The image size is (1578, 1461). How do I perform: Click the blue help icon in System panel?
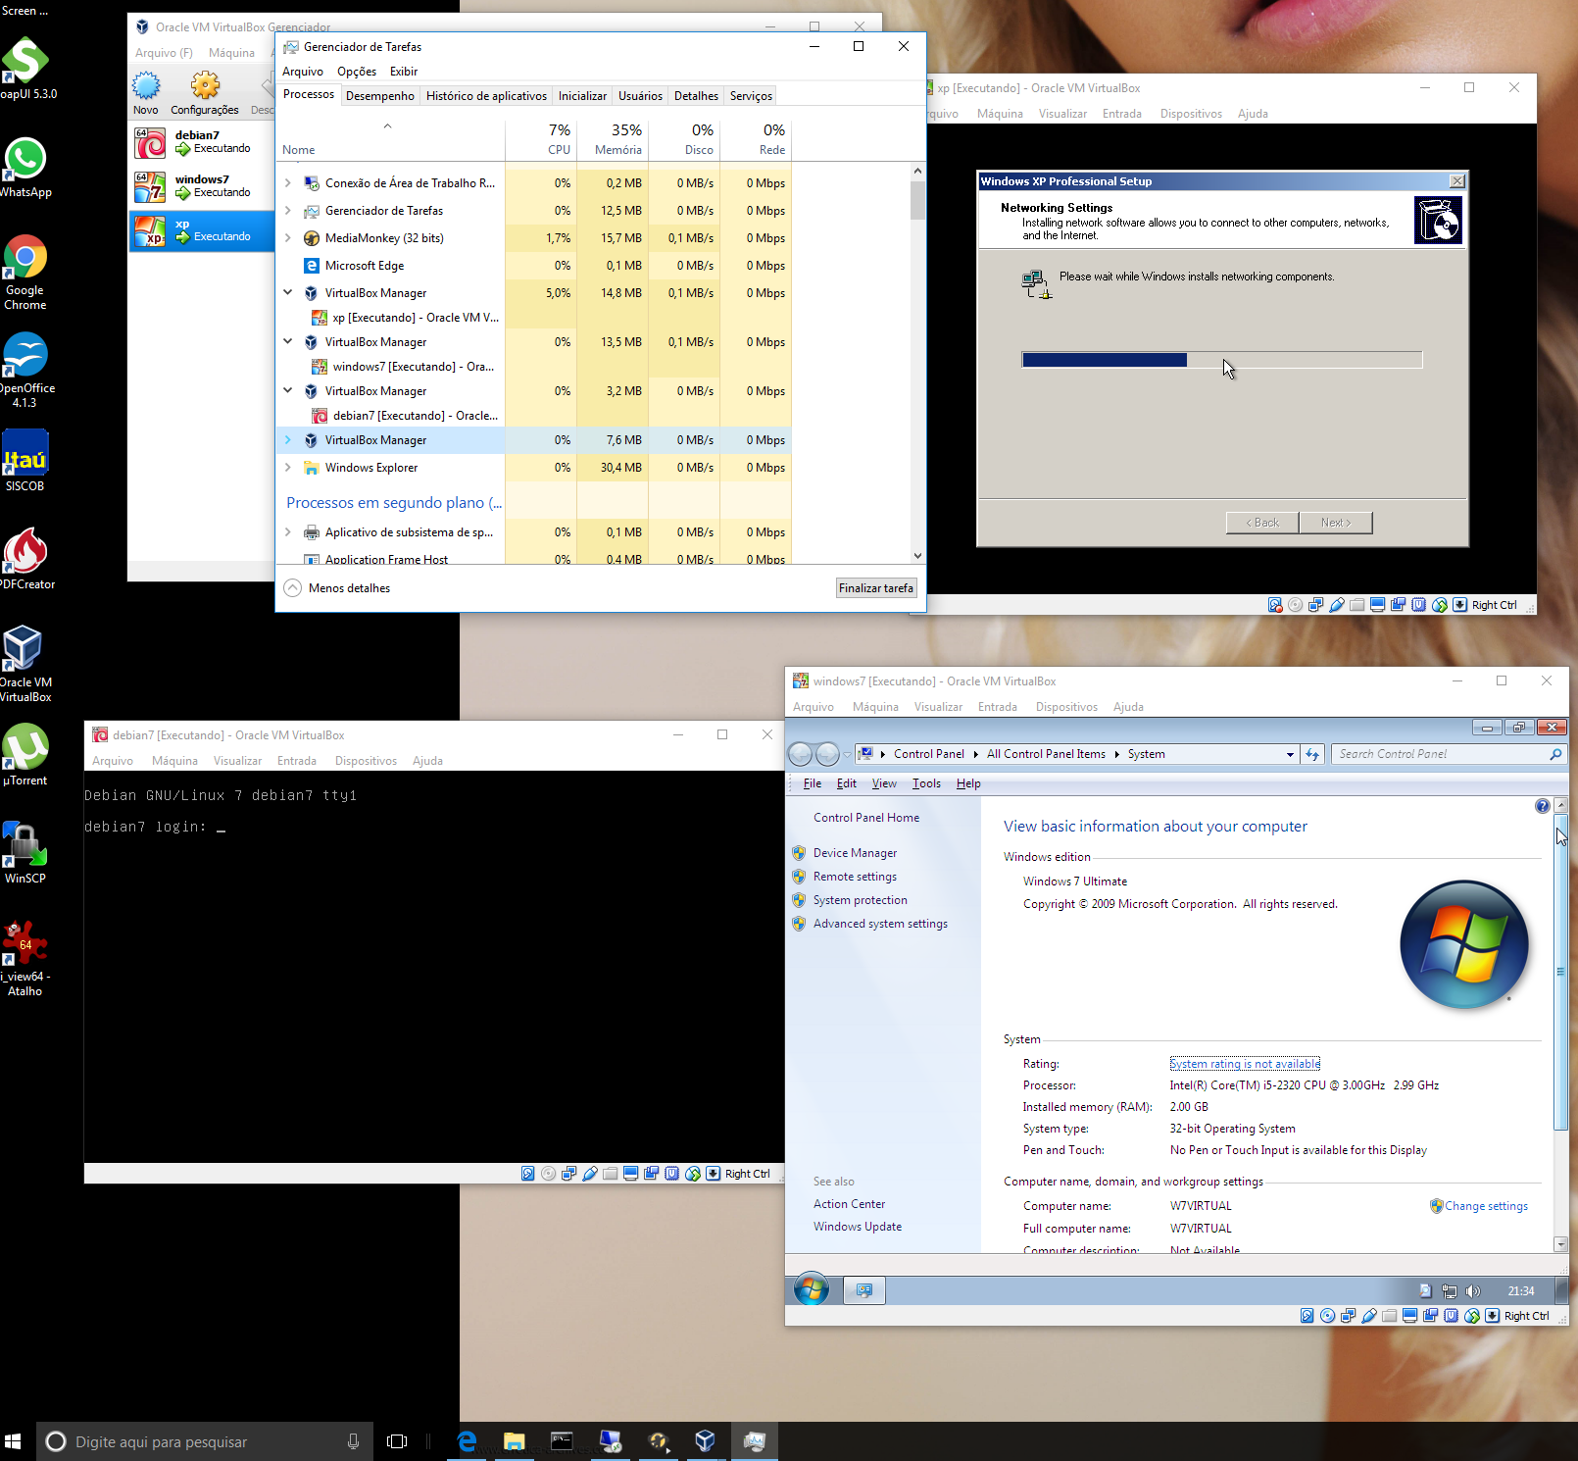click(x=1543, y=806)
